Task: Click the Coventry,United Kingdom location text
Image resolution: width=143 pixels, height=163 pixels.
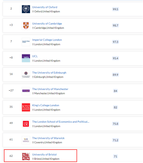Action: [x=48, y=142]
